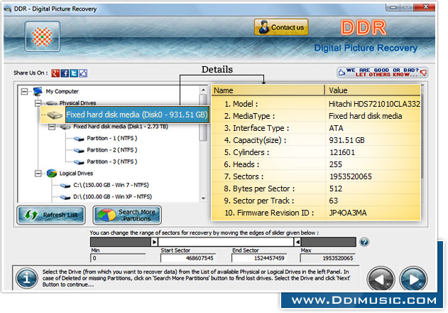Click the C:\ drive icon
Image resolution: width=448 pixels, height=313 pixels.
[x=65, y=186]
